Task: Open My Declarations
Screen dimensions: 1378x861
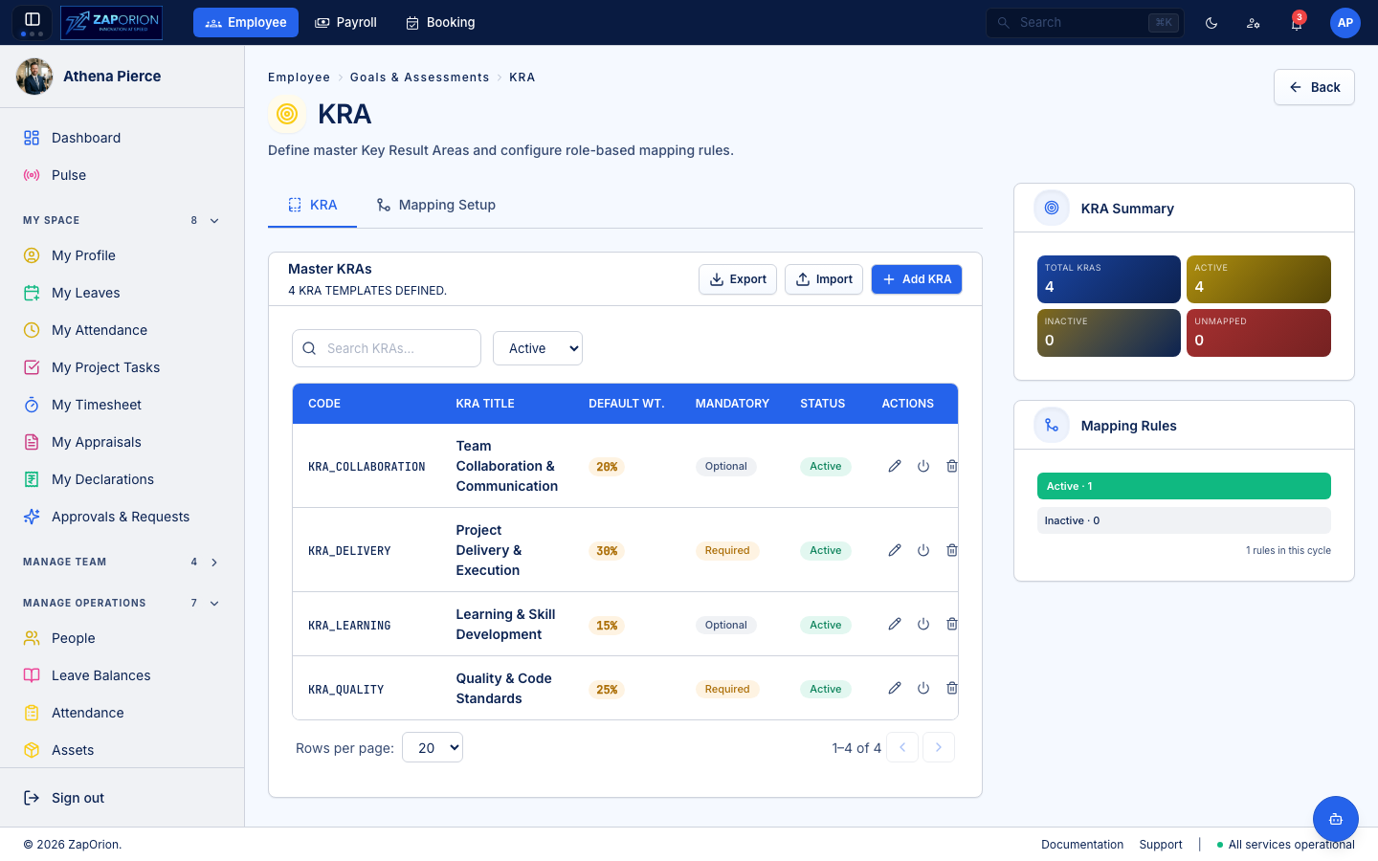Action: click(122, 479)
